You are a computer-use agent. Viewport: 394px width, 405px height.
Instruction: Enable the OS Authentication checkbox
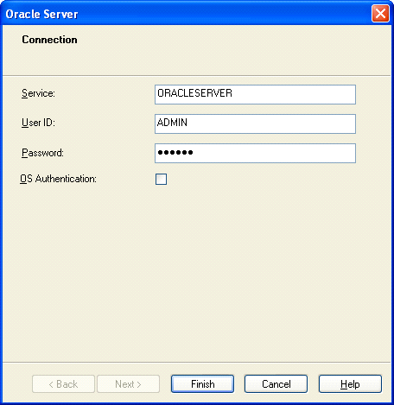click(161, 179)
